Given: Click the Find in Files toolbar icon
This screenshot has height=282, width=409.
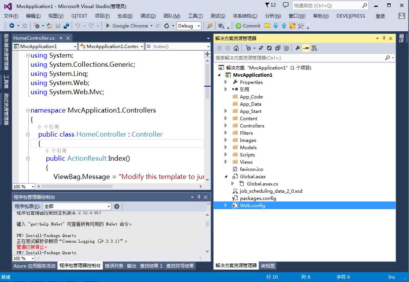Looking at the screenshot, I should pyautogui.click(x=210, y=26).
